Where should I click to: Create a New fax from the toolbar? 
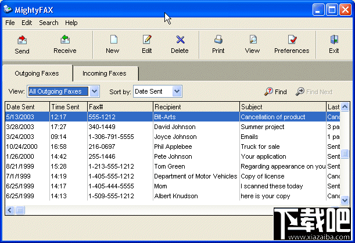113,45
